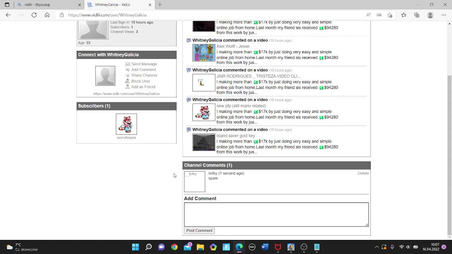
Task: Click the Add Comment speech bubble icon
Action: [x=127, y=69]
